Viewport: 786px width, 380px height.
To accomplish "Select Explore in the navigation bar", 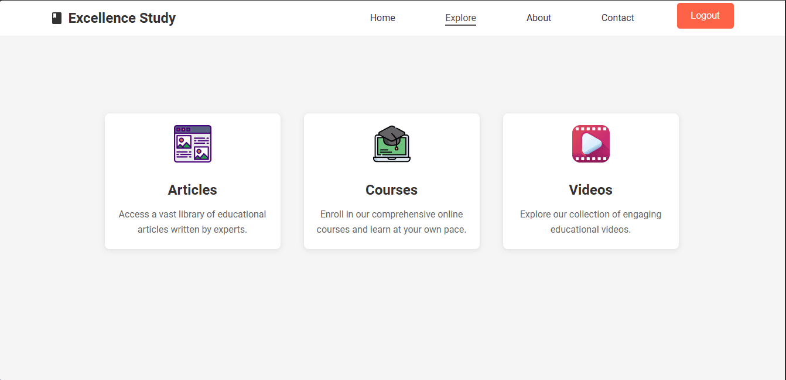I will 460,18.
